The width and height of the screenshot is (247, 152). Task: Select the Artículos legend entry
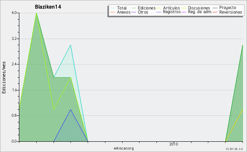[168, 8]
